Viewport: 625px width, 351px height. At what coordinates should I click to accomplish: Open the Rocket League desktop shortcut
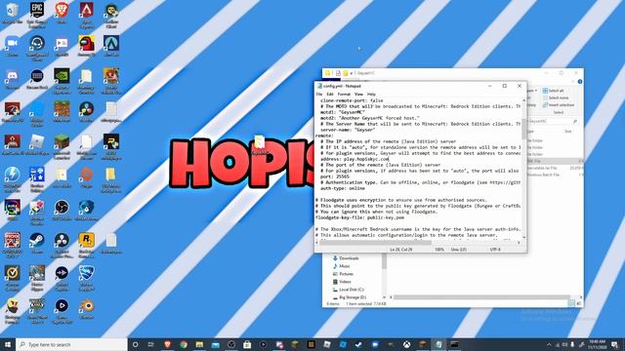(86, 277)
